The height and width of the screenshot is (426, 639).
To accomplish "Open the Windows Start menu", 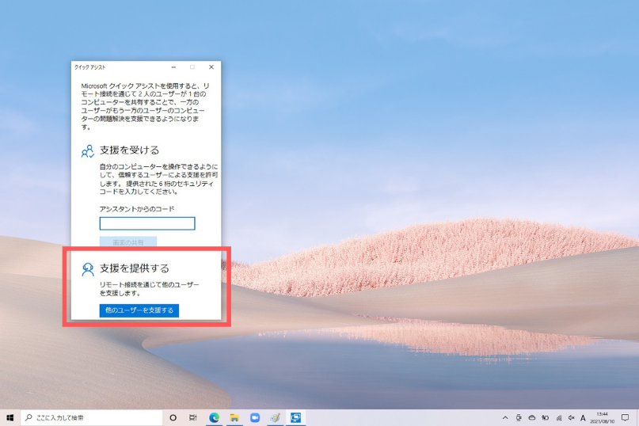I will (10, 417).
